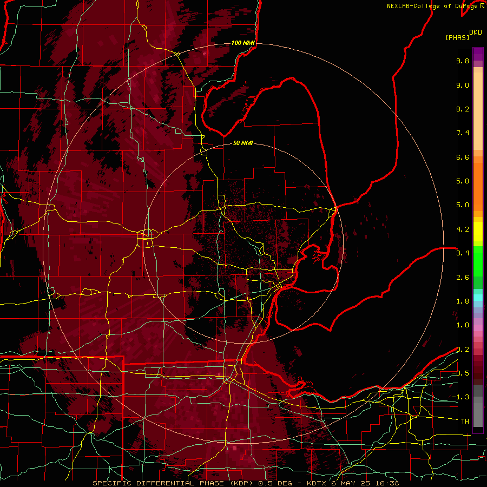Click the 16:38 timestamp in bottom caption
487x487 pixels.
(387, 483)
